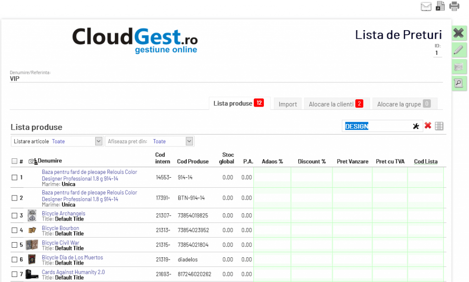Toggle the select-all checkbox in table header
This screenshot has height=282, width=469.
click(14, 161)
